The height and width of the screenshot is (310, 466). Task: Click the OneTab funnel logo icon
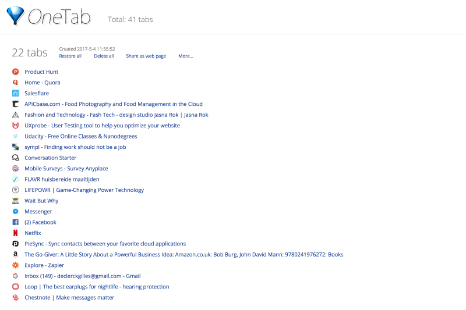tap(15, 16)
